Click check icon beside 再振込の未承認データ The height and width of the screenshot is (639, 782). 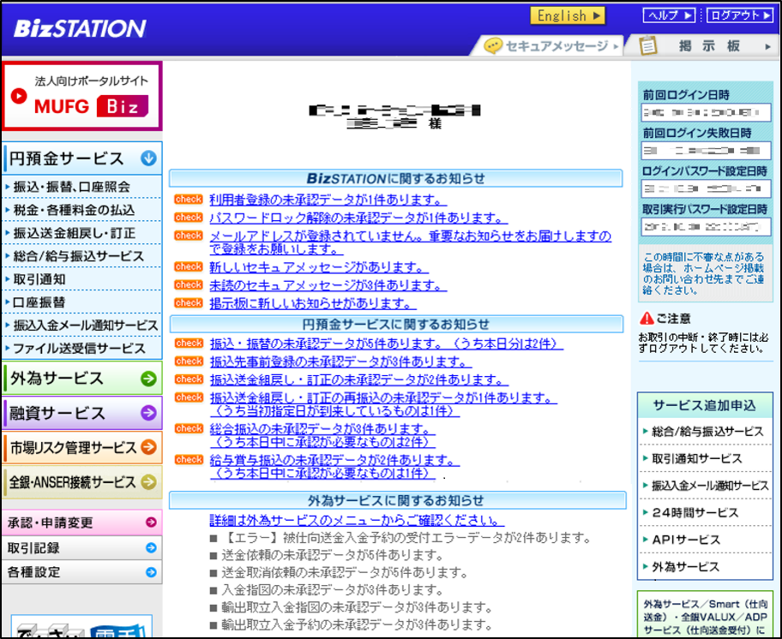(x=189, y=397)
